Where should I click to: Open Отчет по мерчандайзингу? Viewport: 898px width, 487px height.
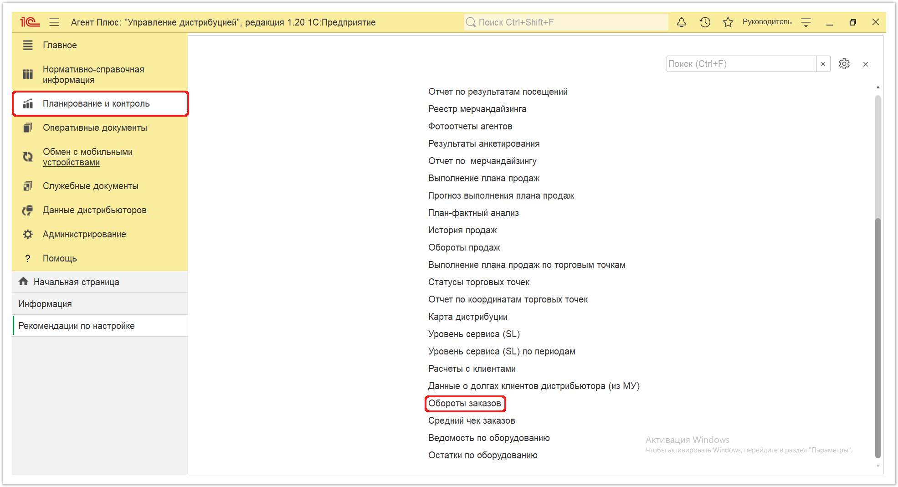coord(482,161)
